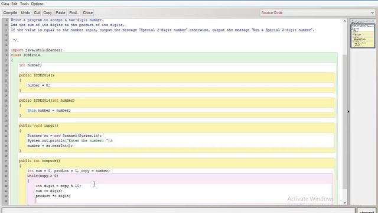The width and height of the screenshot is (378, 213).
Task: Open the Class menu
Action: 5,4
